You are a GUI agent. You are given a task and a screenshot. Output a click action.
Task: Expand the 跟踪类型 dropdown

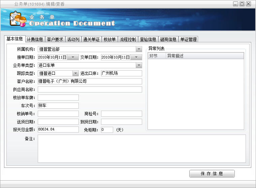75,73
